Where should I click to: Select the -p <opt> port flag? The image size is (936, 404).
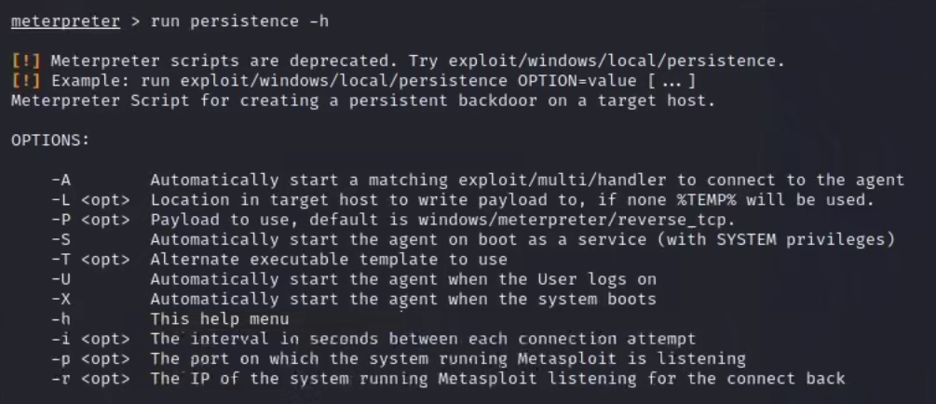pos(90,358)
